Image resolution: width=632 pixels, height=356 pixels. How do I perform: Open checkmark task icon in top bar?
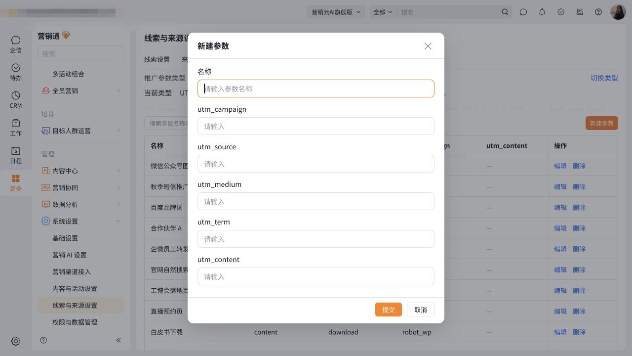[x=561, y=12]
